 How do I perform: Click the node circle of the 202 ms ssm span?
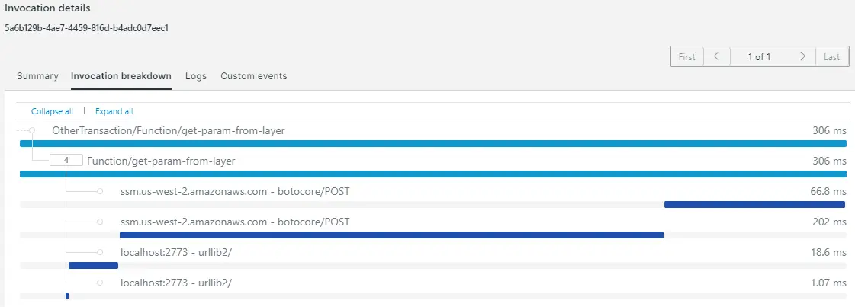pos(100,222)
